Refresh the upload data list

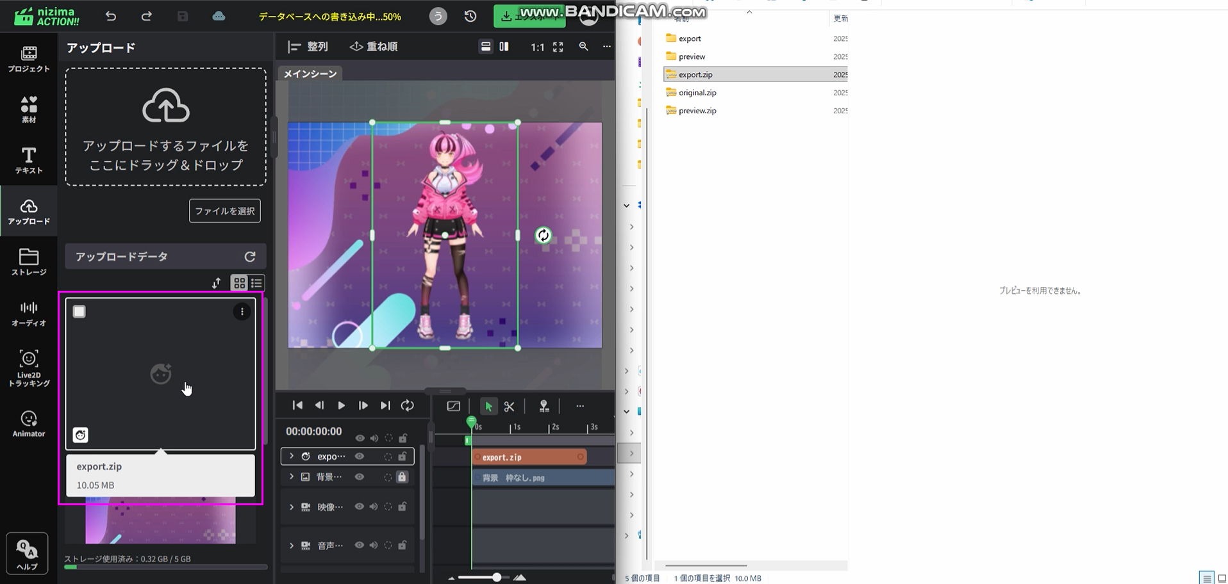250,257
